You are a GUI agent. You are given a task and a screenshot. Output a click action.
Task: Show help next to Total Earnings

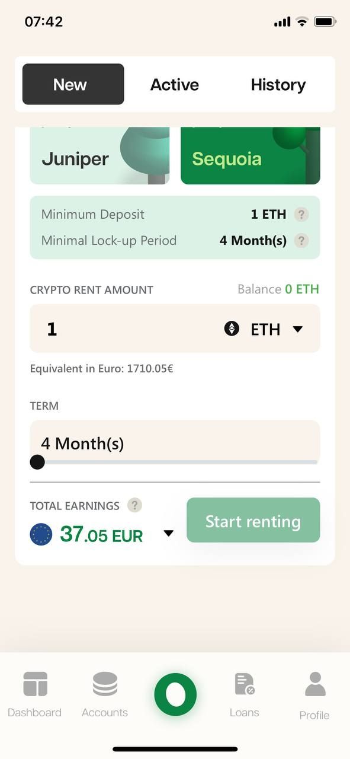coord(135,505)
